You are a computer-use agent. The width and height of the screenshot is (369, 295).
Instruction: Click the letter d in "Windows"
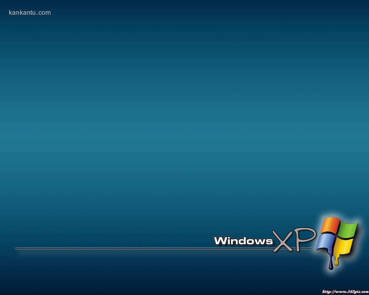(x=244, y=241)
